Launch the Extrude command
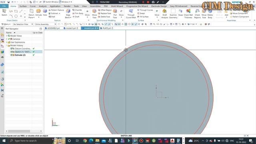This screenshot has height=144, width=256. (x=38, y=12)
